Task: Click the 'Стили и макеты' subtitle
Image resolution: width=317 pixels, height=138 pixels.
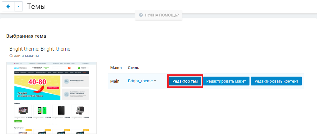Action: pyautogui.click(x=24, y=55)
